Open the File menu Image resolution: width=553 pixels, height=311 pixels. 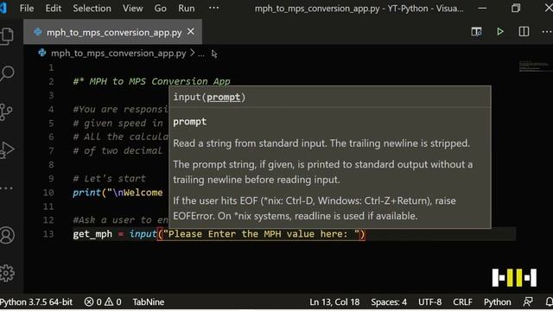pos(27,8)
